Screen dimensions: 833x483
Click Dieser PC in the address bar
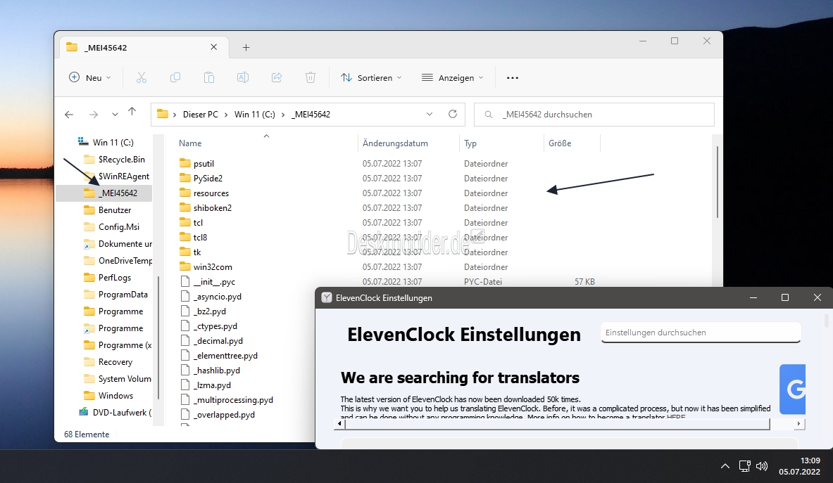[200, 115]
